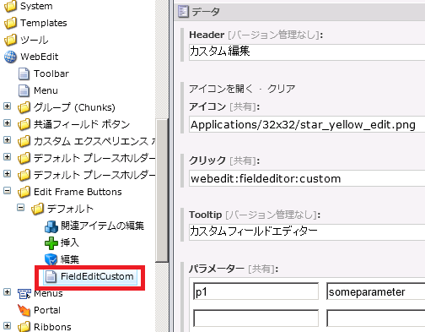This screenshot has height=332, width=425.
Task: Collapse the デフォルト subfolder
Action: point(20,208)
